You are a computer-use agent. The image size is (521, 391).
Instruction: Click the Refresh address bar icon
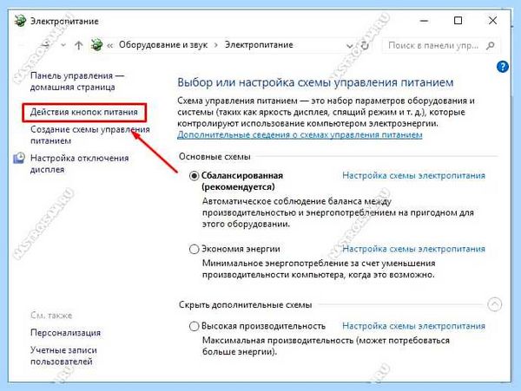coord(365,45)
